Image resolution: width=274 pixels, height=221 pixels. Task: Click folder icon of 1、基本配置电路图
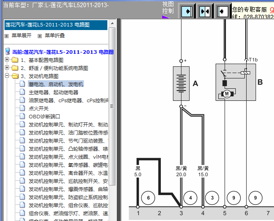tap(15, 60)
